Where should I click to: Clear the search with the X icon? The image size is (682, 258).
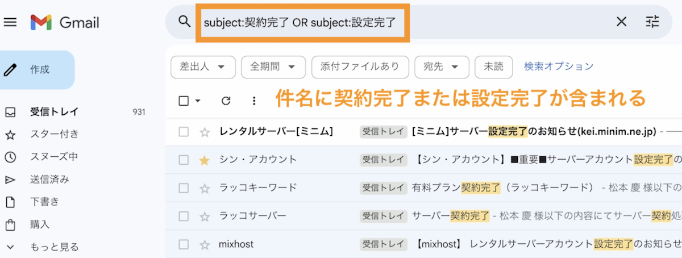[621, 22]
